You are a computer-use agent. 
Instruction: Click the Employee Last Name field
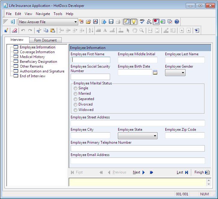click(185, 60)
